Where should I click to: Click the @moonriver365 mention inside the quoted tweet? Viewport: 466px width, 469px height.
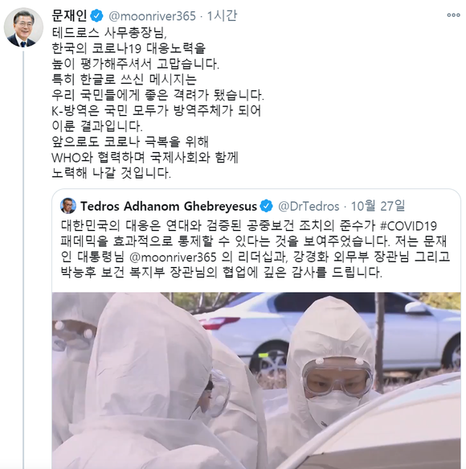pyautogui.click(x=173, y=257)
